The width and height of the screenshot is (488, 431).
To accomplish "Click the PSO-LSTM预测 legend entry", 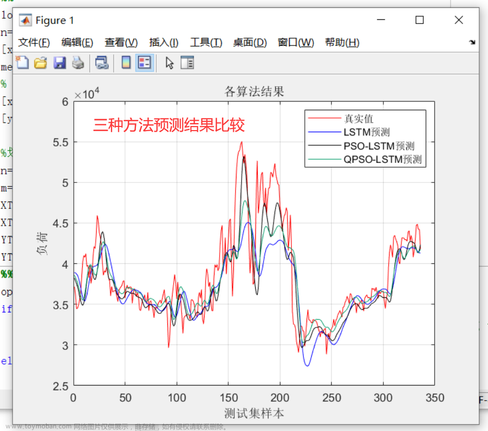I will 379,146.
